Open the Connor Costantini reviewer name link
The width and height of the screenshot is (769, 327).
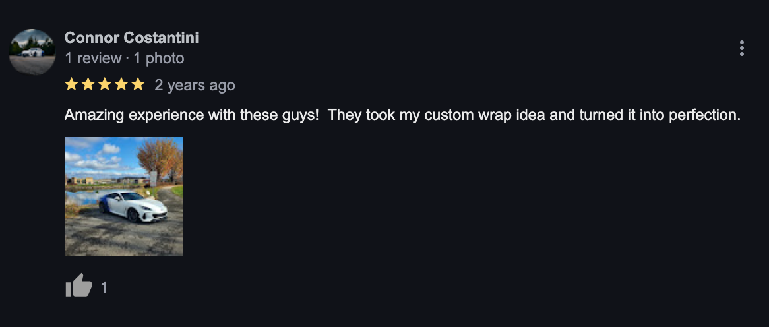point(131,38)
